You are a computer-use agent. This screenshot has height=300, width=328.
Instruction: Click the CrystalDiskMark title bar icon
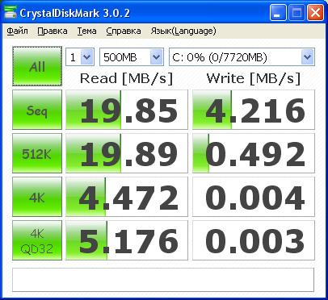click(11, 12)
